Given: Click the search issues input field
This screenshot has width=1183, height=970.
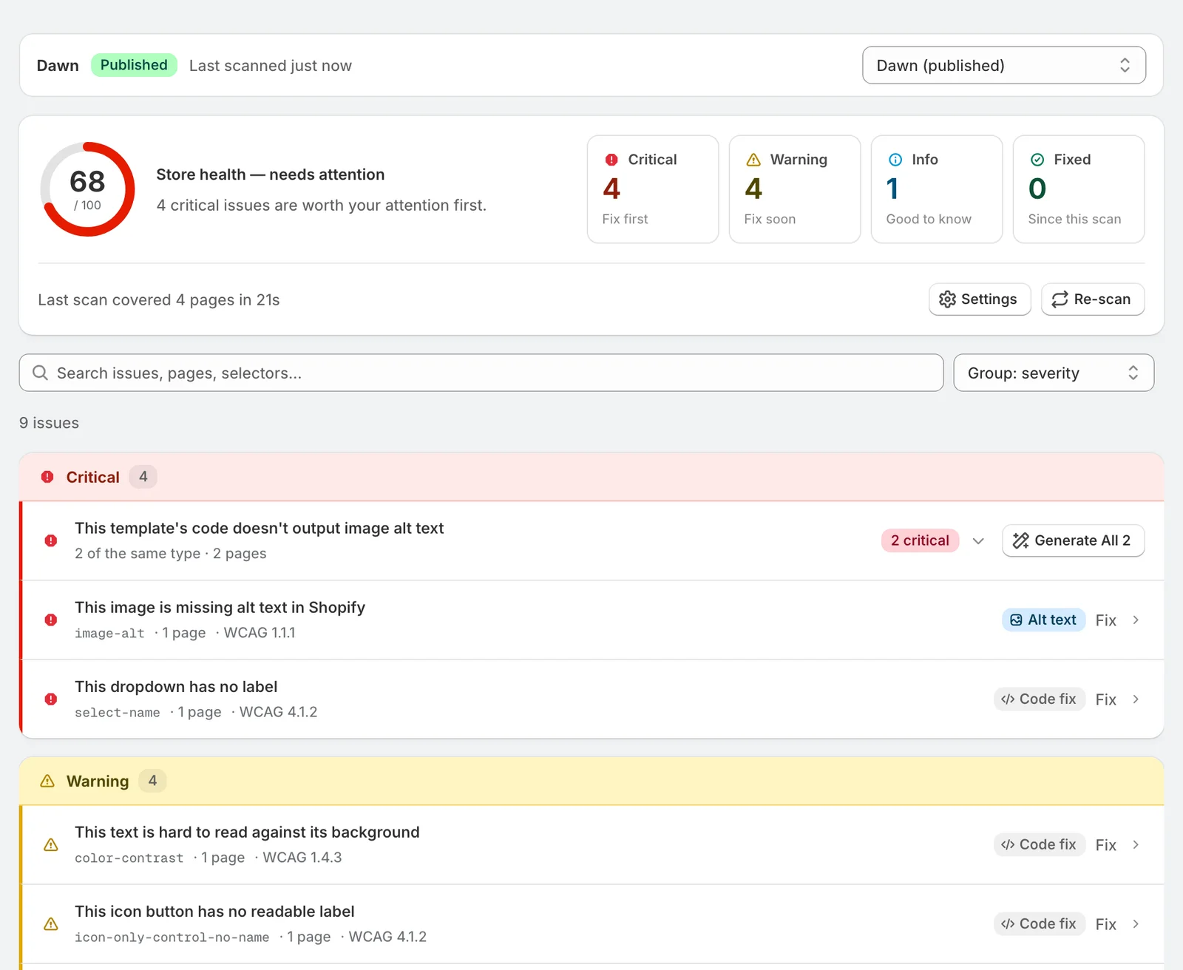Looking at the screenshot, I should tap(481, 373).
